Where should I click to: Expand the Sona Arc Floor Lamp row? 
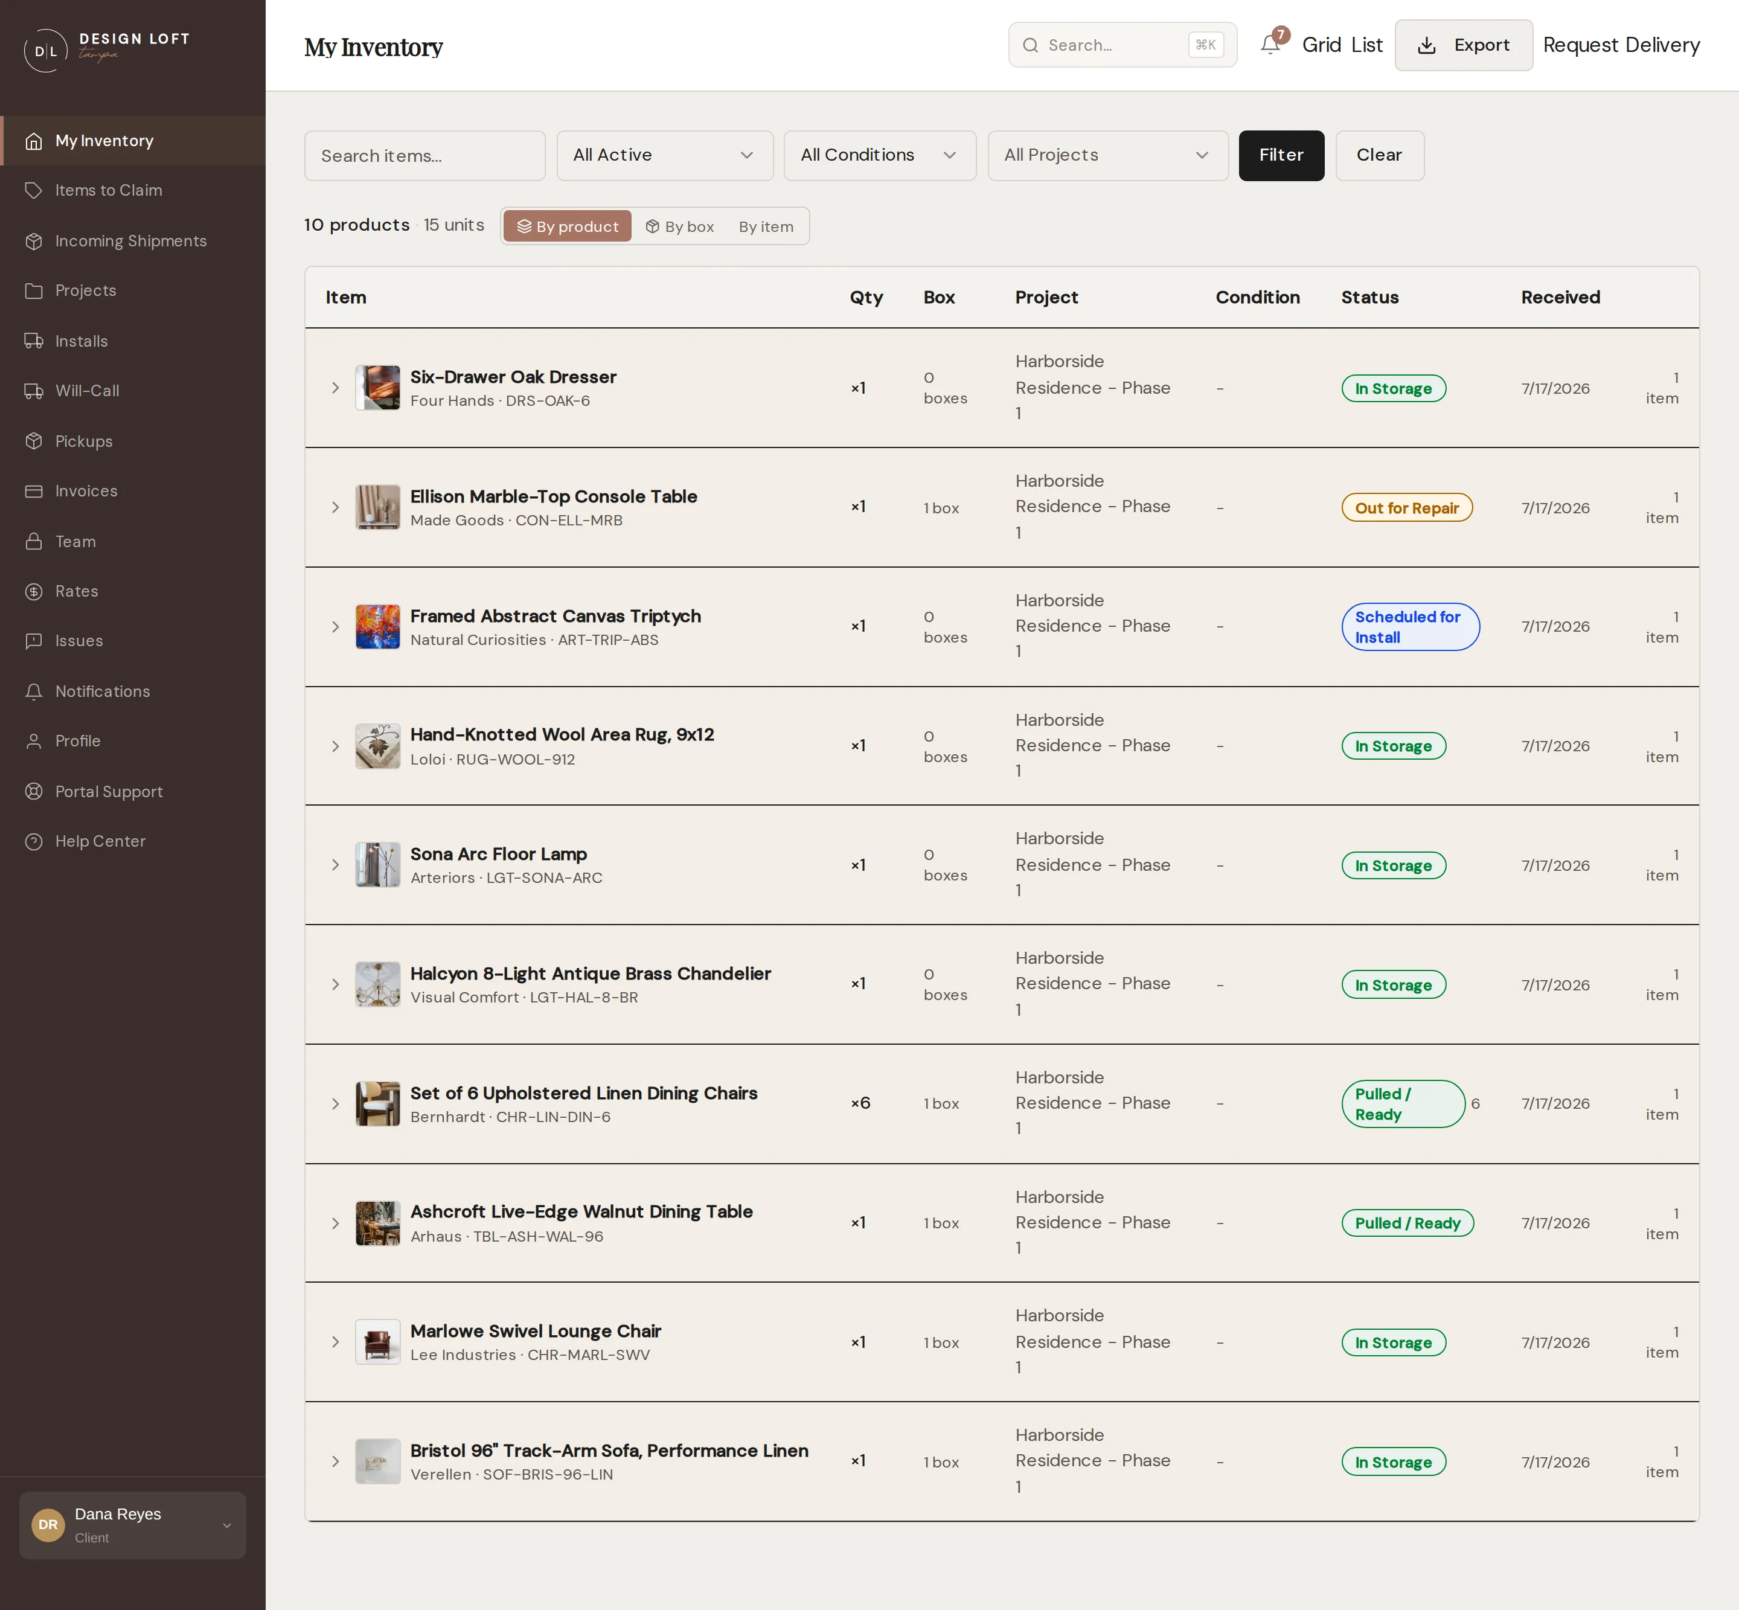[336, 864]
